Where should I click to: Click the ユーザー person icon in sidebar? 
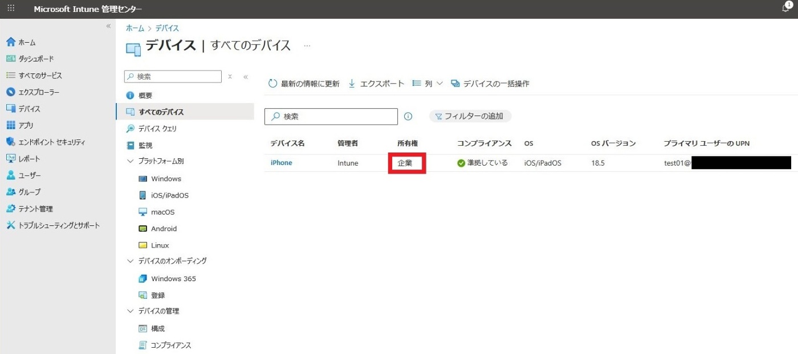pyautogui.click(x=10, y=175)
